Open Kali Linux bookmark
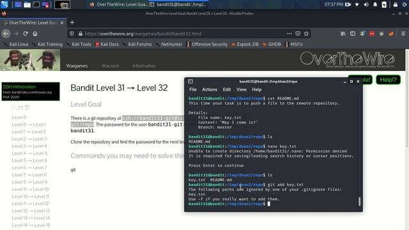Screen dimensions: 409x230 (x=16, y=44)
